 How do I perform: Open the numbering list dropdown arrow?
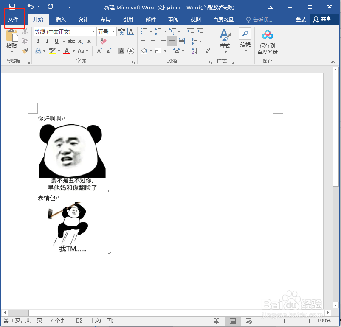165,31
